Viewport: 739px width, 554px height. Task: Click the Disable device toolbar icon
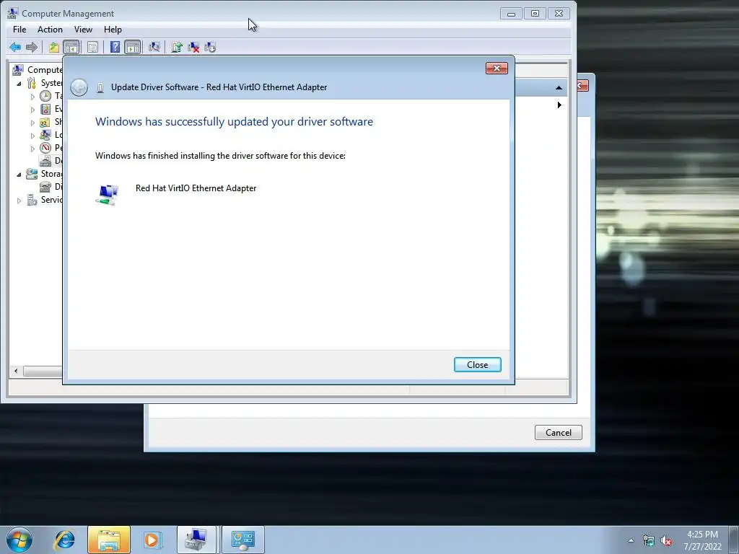[x=210, y=47]
